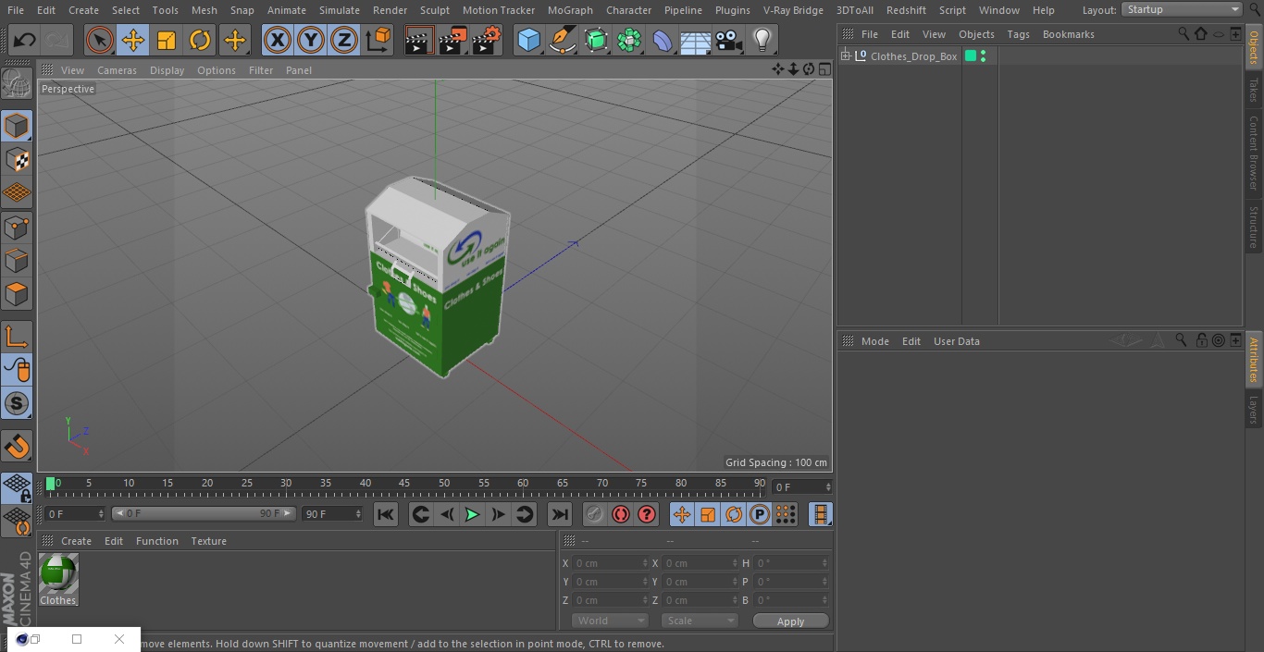Click end frame 90 F stepper
This screenshot has width=1264, height=652.
pyautogui.click(x=357, y=513)
